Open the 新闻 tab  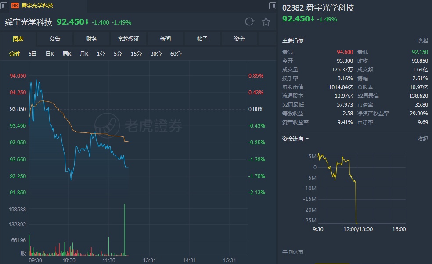point(166,39)
